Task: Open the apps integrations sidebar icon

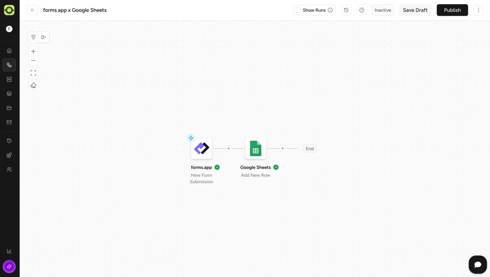Action: point(9,155)
